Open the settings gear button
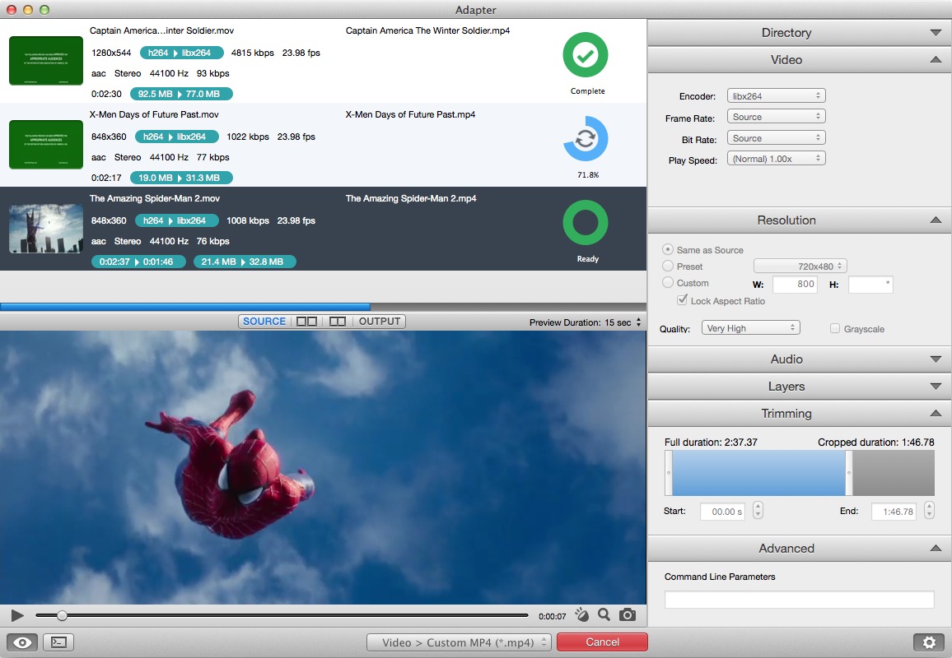This screenshot has height=658, width=952. 929,642
